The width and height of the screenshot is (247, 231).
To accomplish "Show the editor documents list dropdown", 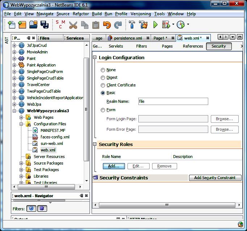I will [233, 37].
